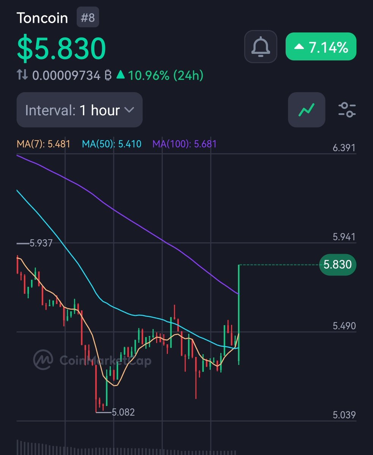Tap the 5.039 axis price label
This screenshot has height=455, width=373.
coord(344,415)
